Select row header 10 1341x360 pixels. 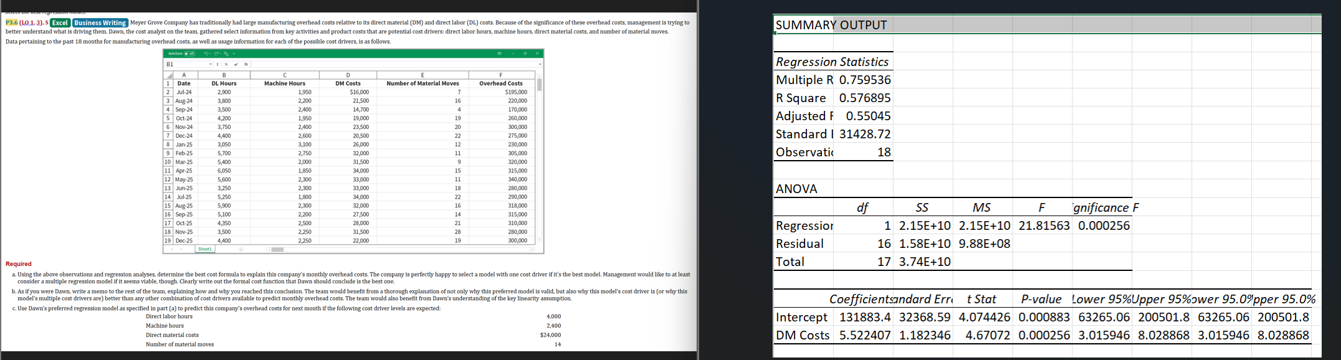[x=168, y=162]
